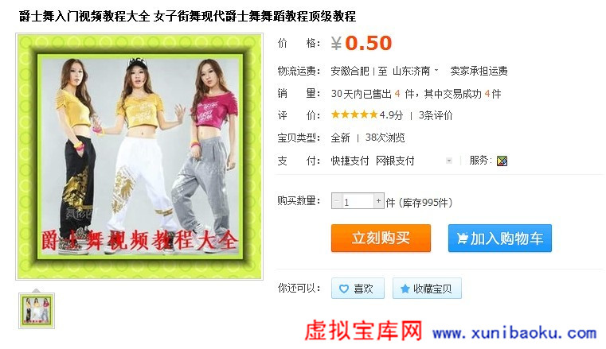Open the 3条评价 reviews link
The height and width of the screenshot is (349, 606).
point(436,115)
